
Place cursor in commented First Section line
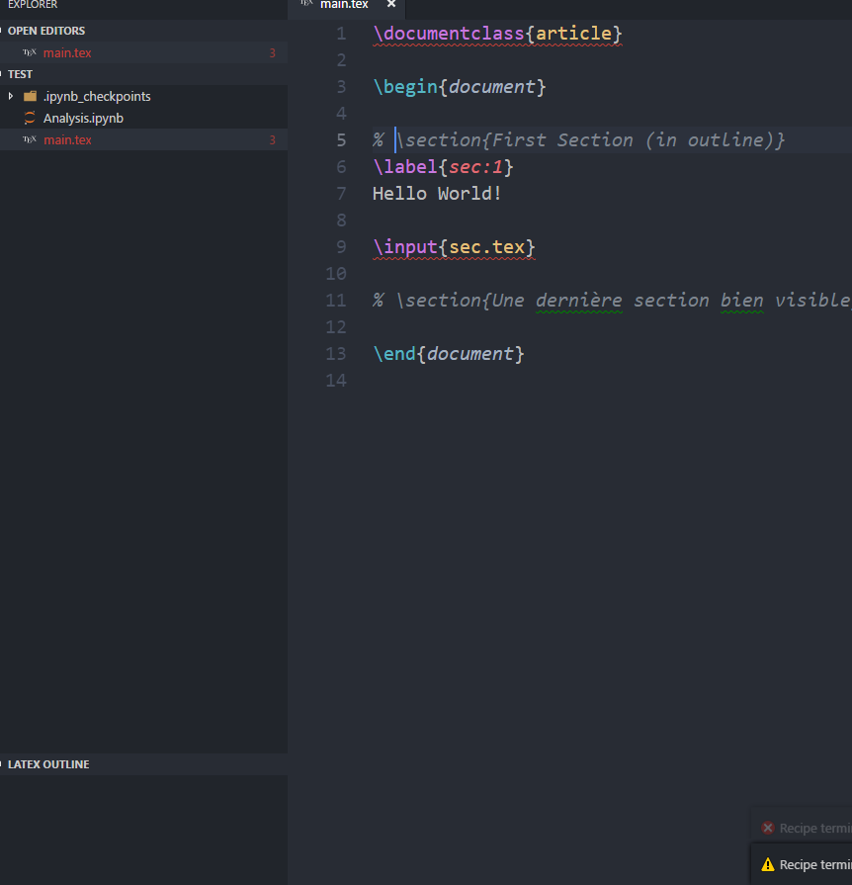point(578,140)
